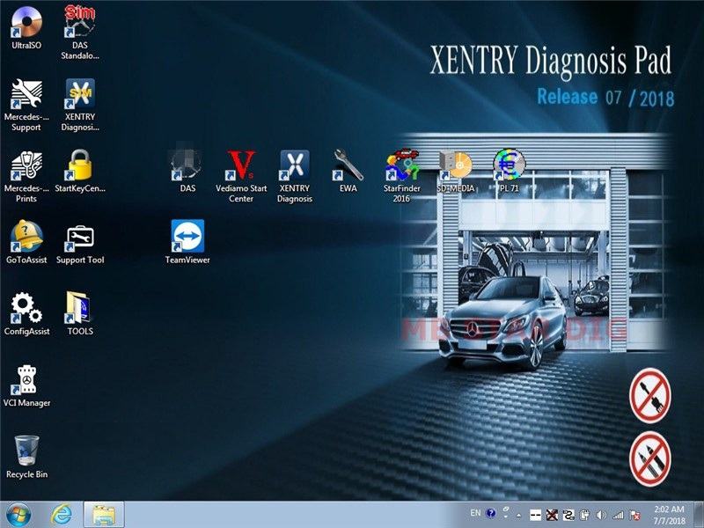
Task: Launch TeamViewer from the desktop
Action: (187, 238)
